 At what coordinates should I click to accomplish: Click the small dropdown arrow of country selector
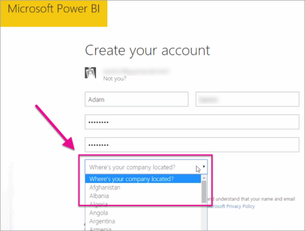click(x=204, y=167)
